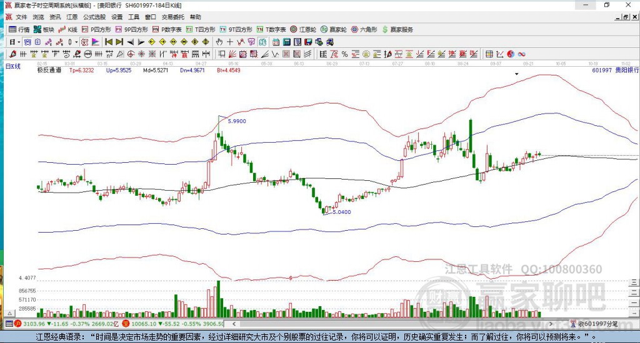This screenshot has height=343, width=640.
Task: Open the 9T四方形 tool
Action: click(x=236, y=29)
